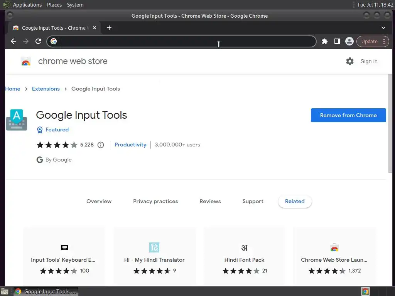The image size is (395, 296).
Task: Open web store settings gear
Action: tap(349, 61)
